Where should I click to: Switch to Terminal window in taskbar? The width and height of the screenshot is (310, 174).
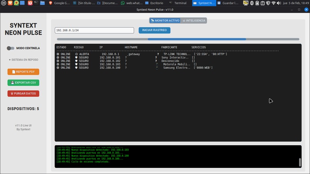(178, 3)
